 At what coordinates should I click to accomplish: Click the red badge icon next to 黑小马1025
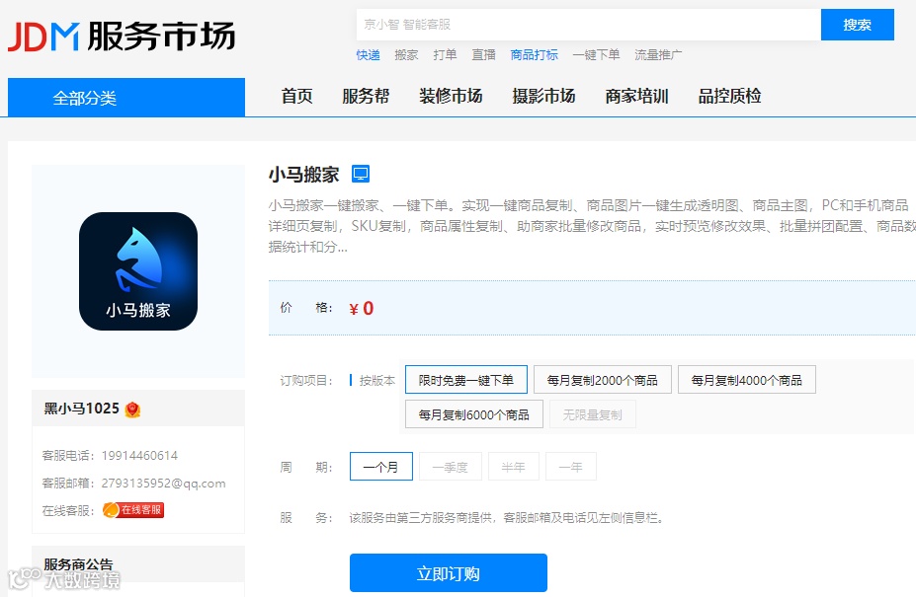pos(132,410)
